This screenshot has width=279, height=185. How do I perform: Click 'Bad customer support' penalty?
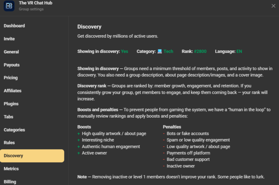(x=188, y=159)
